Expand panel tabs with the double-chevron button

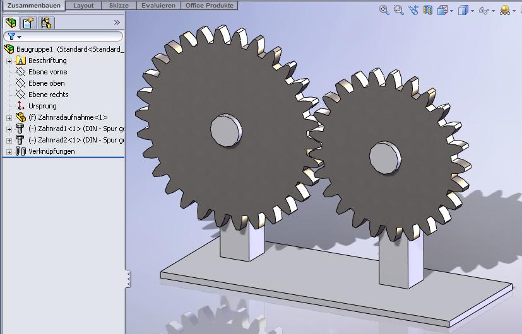pyautogui.click(x=117, y=23)
